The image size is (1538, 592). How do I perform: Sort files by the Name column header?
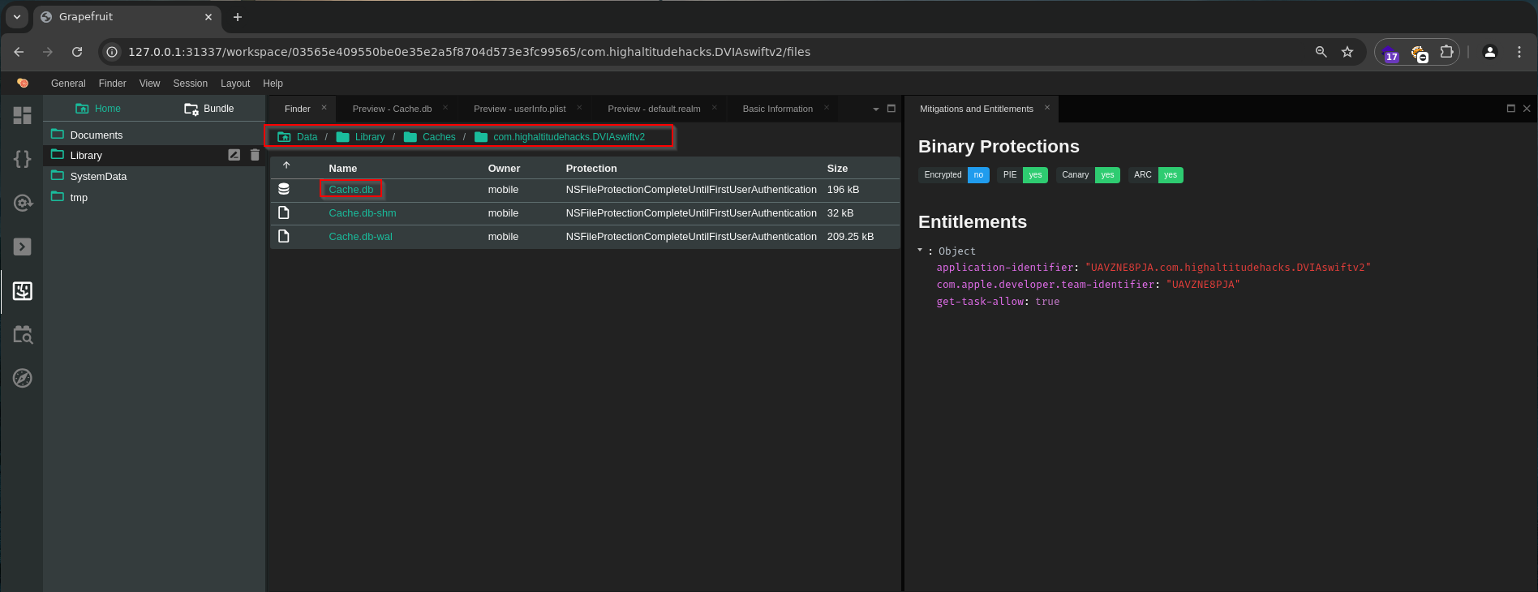click(x=343, y=169)
